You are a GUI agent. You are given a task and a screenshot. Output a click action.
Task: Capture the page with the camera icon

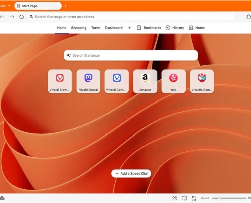[175, 198]
